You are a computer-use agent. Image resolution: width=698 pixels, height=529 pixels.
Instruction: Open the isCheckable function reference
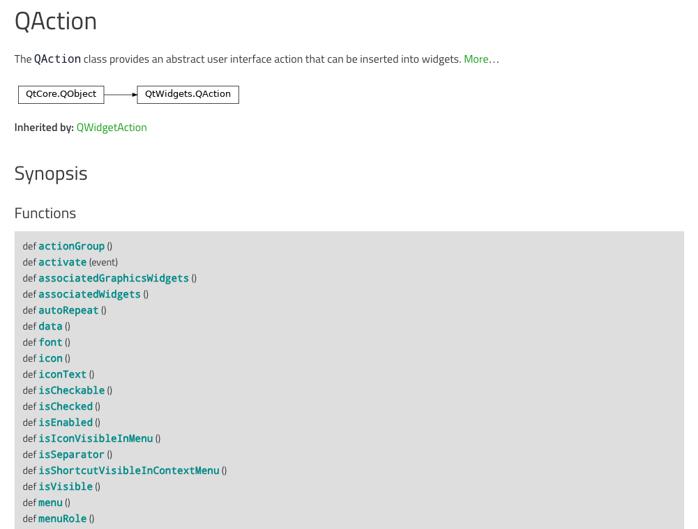point(71,390)
